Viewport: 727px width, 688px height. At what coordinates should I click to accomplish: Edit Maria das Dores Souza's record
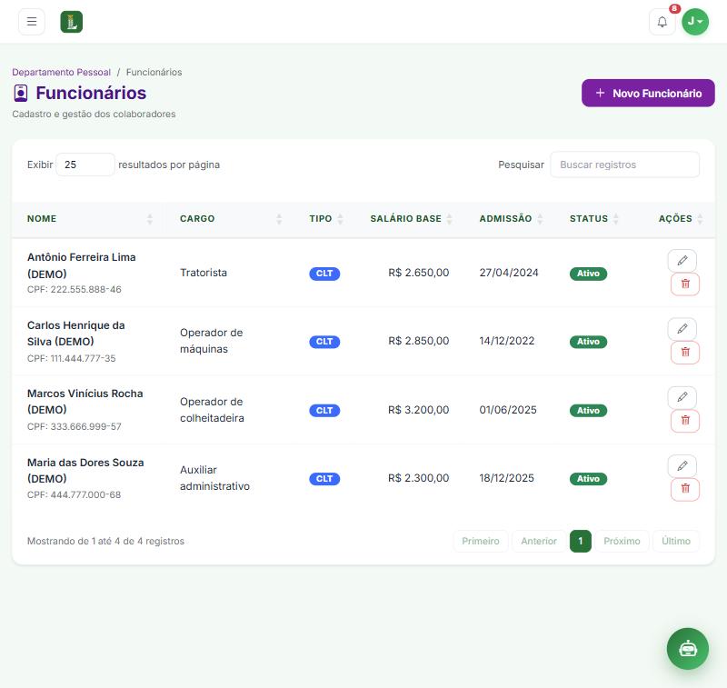pyautogui.click(x=682, y=466)
